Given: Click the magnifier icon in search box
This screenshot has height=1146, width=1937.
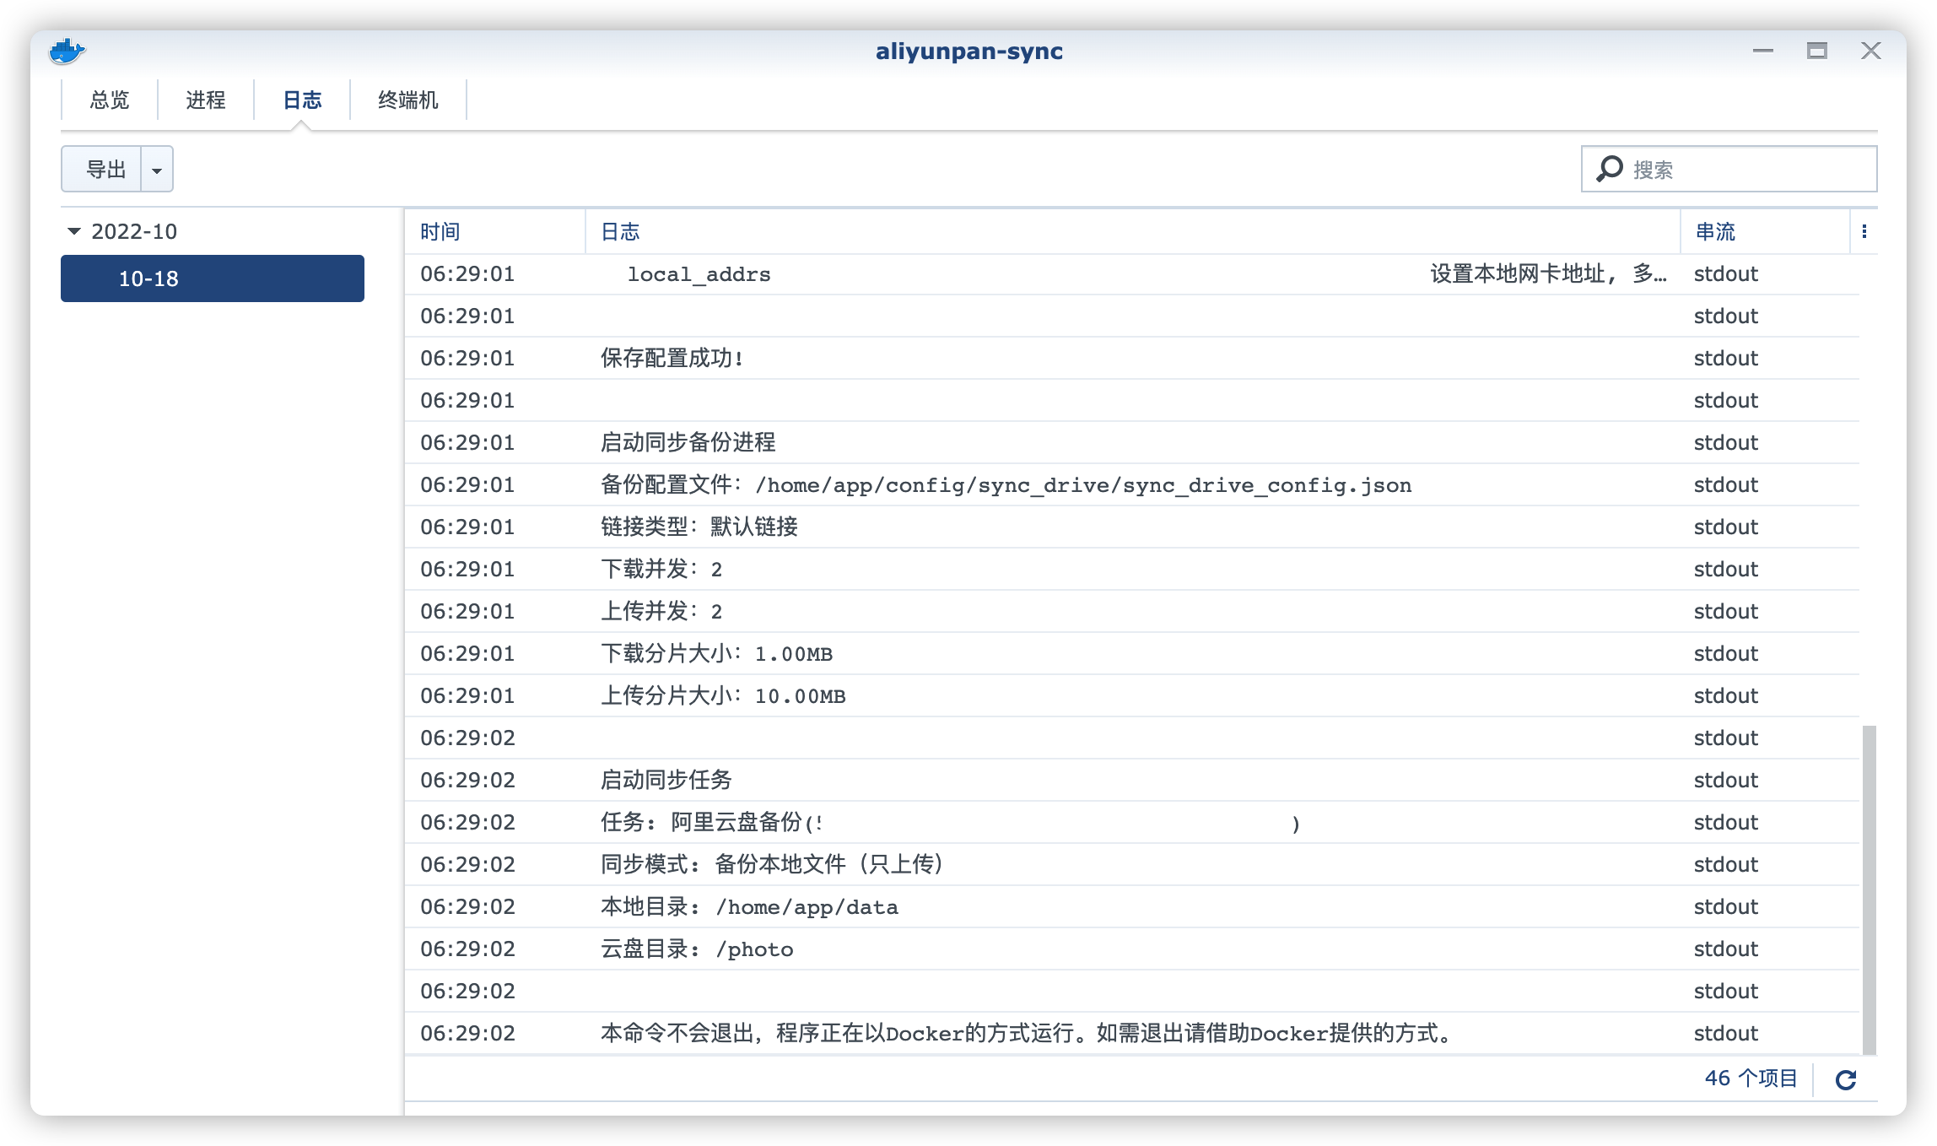Looking at the screenshot, I should point(1610,169).
